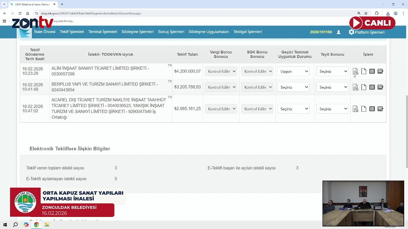Screen dimensions: 408x229
Task: Open Teyit Sonucu dropdown for ACAREL row
Action: (332, 109)
